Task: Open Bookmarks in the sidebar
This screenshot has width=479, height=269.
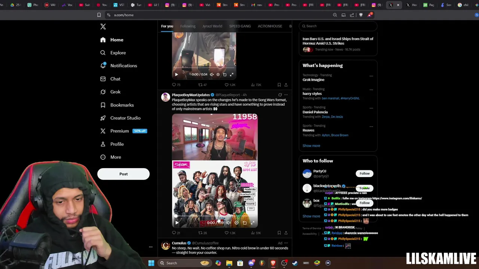Action: (x=117, y=105)
